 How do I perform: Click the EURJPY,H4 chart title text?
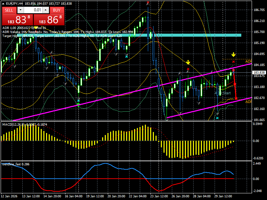tap(15, 3)
